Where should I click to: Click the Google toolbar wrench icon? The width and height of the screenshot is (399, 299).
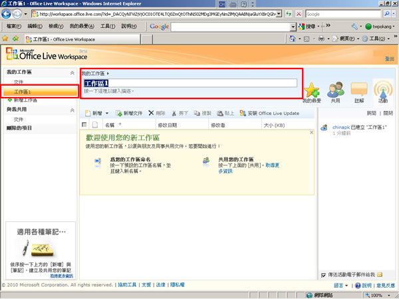[354, 27]
